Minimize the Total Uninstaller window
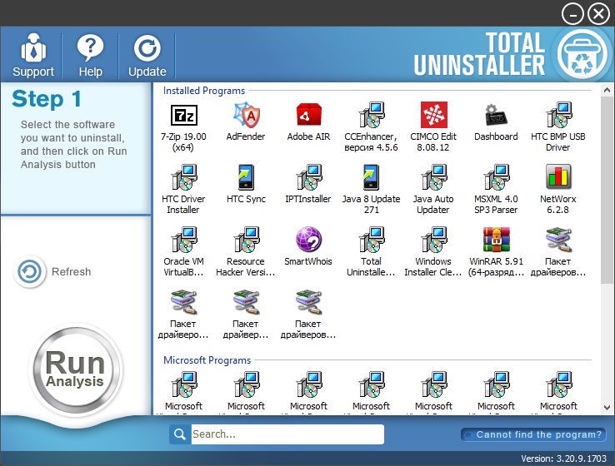 [573, 14]
